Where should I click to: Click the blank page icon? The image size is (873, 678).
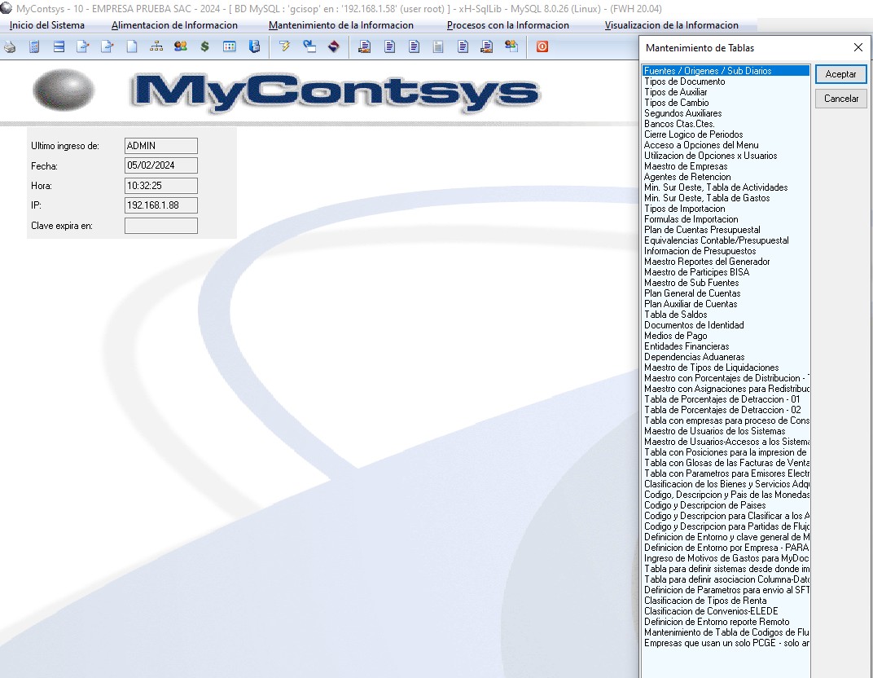(x=131, y=47)
